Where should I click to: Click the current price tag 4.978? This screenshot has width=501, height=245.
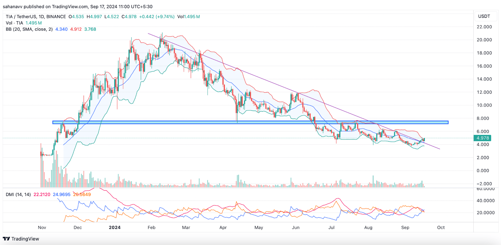point(483,138)
